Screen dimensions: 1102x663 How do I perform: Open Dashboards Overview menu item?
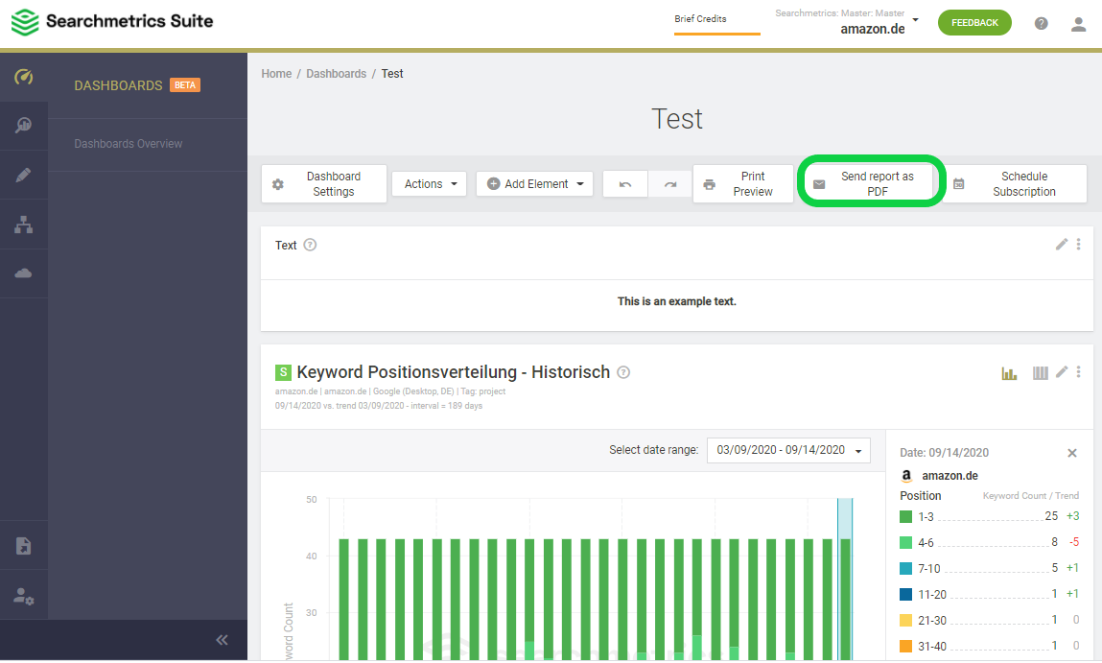[x=128, y=143]
